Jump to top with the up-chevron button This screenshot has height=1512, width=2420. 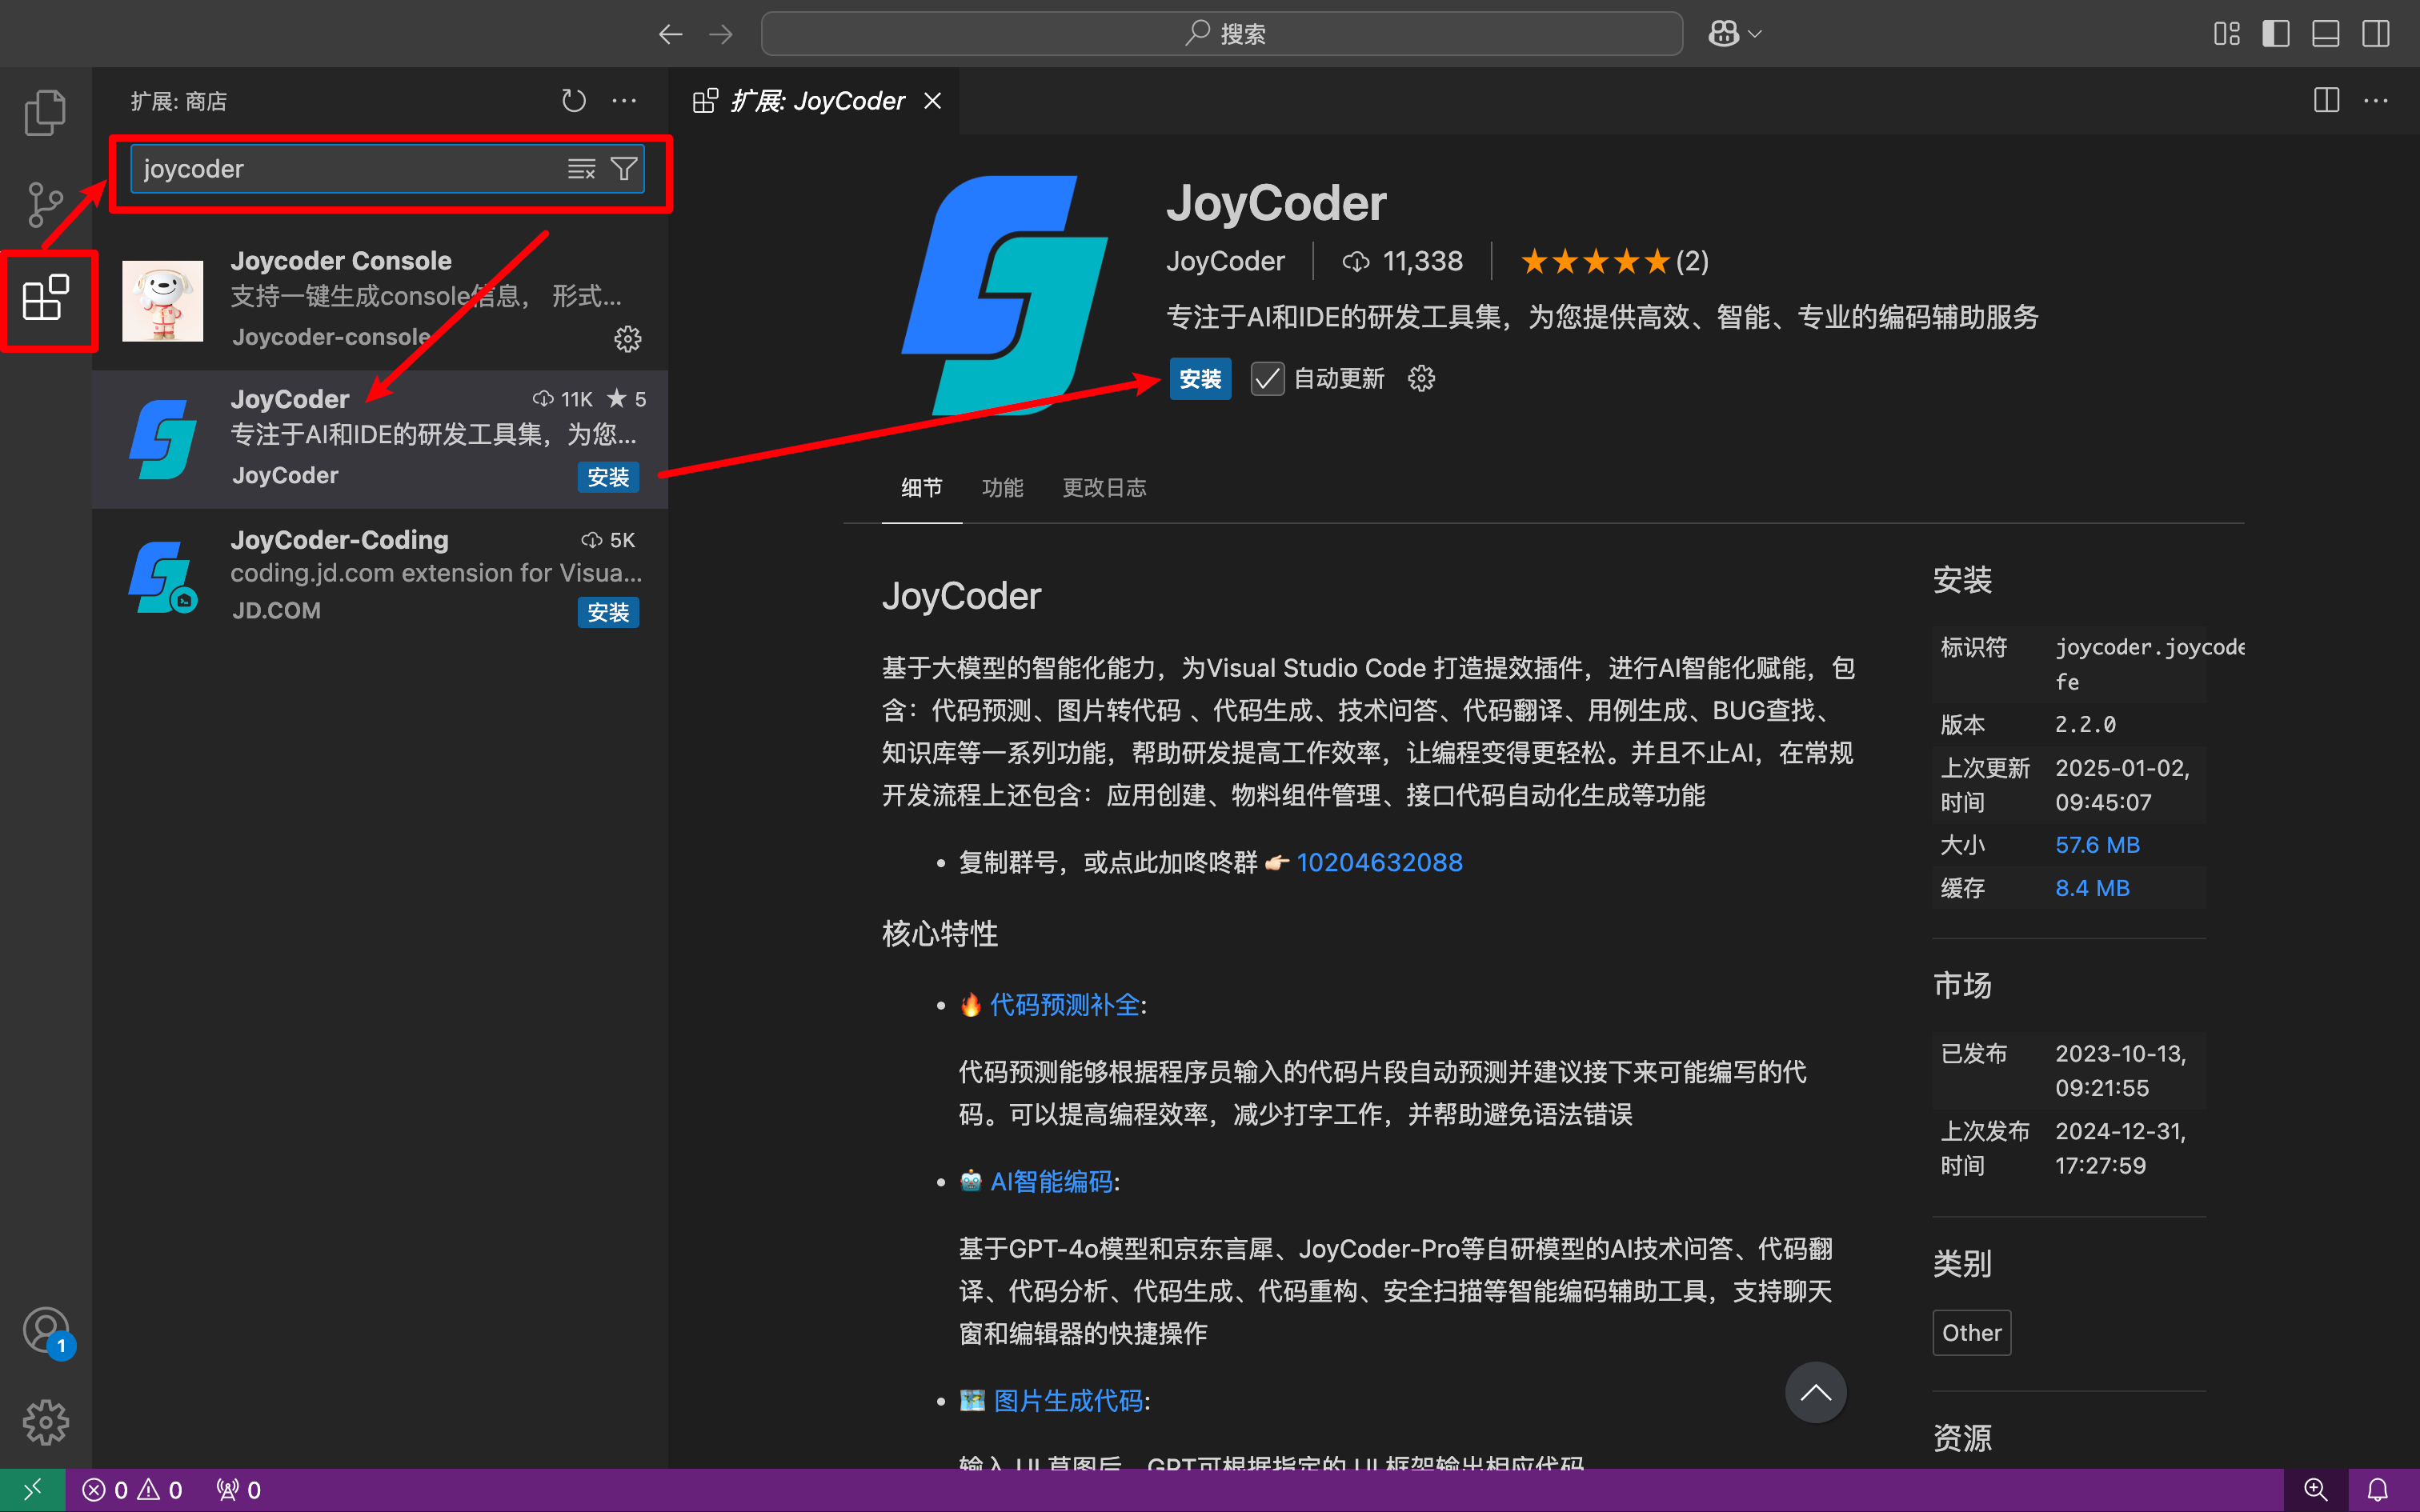coord(1815,1393)
